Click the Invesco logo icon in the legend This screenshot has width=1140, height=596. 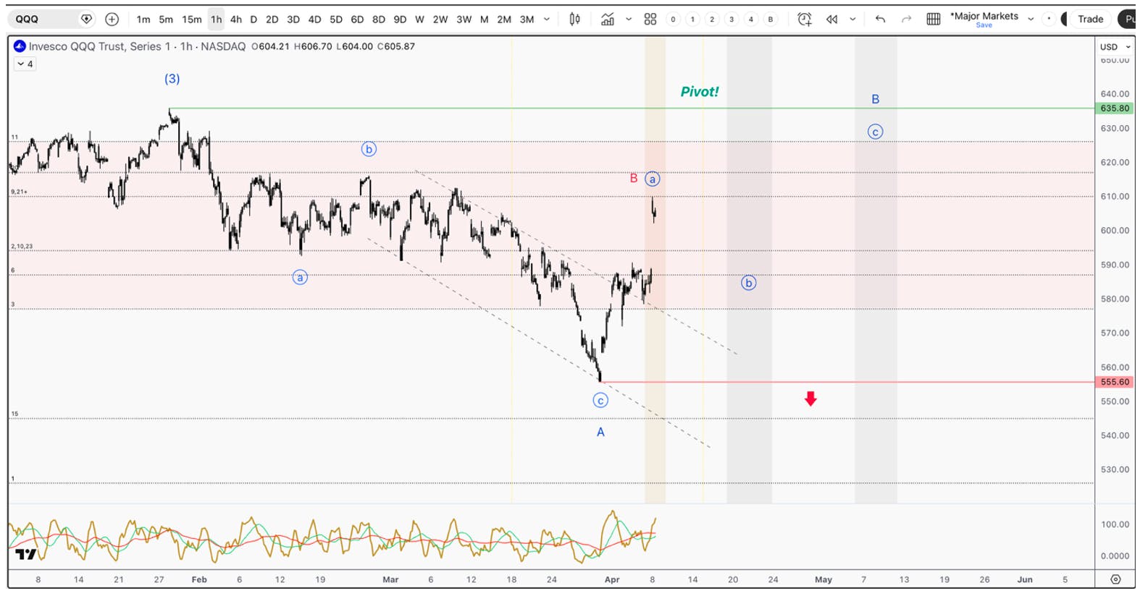(20, 46)
